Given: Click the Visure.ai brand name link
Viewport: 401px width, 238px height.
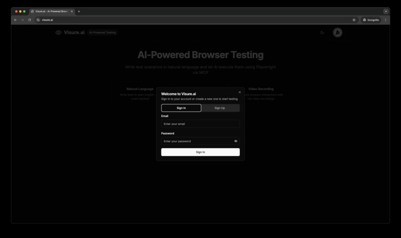Looking at the screenshot, I should 74,32.
